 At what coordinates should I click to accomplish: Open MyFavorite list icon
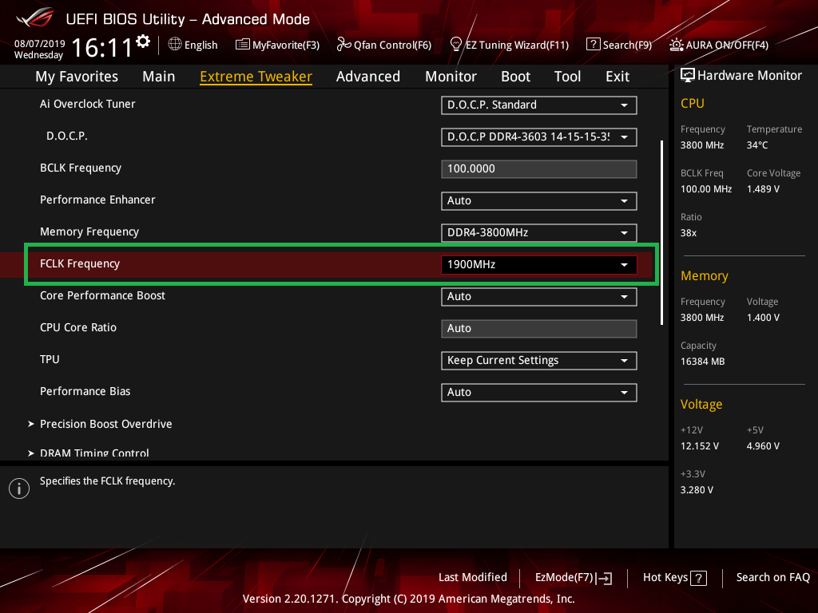[x=243, y=45]
